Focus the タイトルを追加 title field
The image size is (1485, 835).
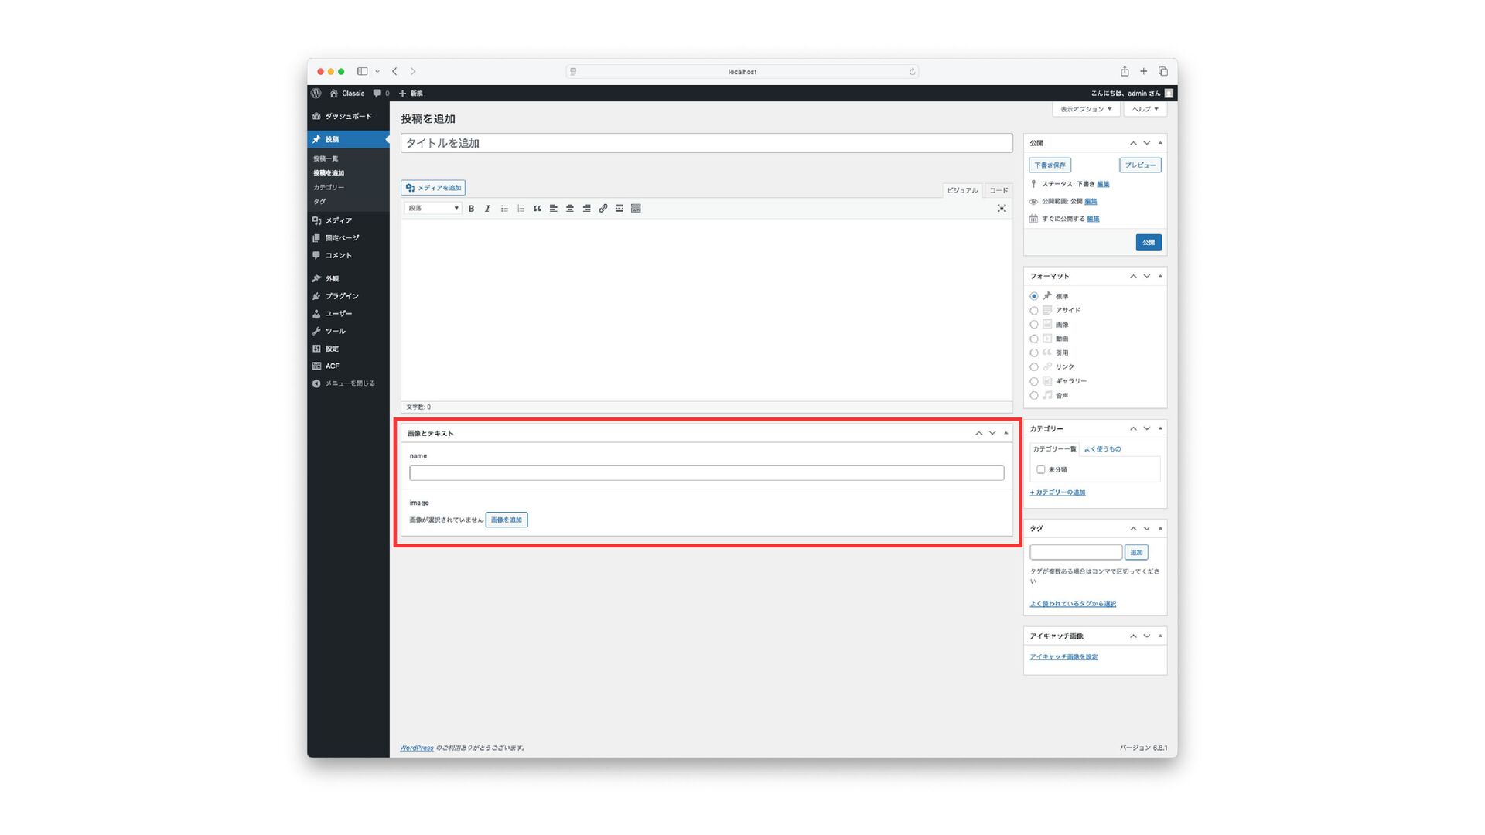pos(707,143)
